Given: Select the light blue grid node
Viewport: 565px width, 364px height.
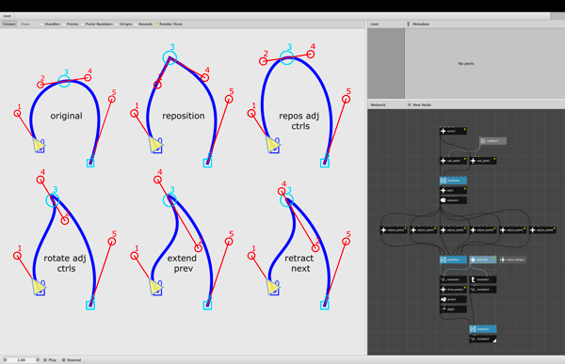Looking at the screenshot, I should (483, 260).
